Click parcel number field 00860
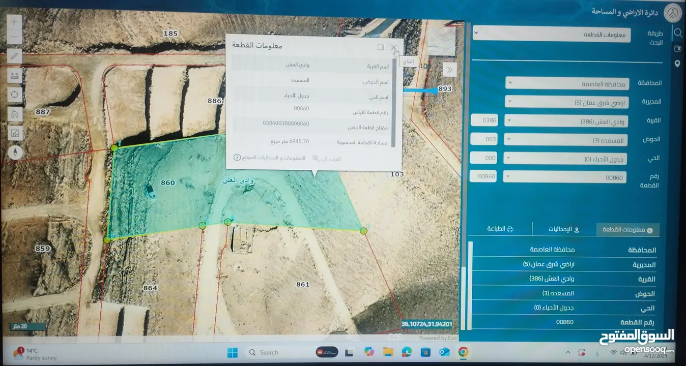The image size is (686, 366). pyautogui.click(x=483, y=176)
